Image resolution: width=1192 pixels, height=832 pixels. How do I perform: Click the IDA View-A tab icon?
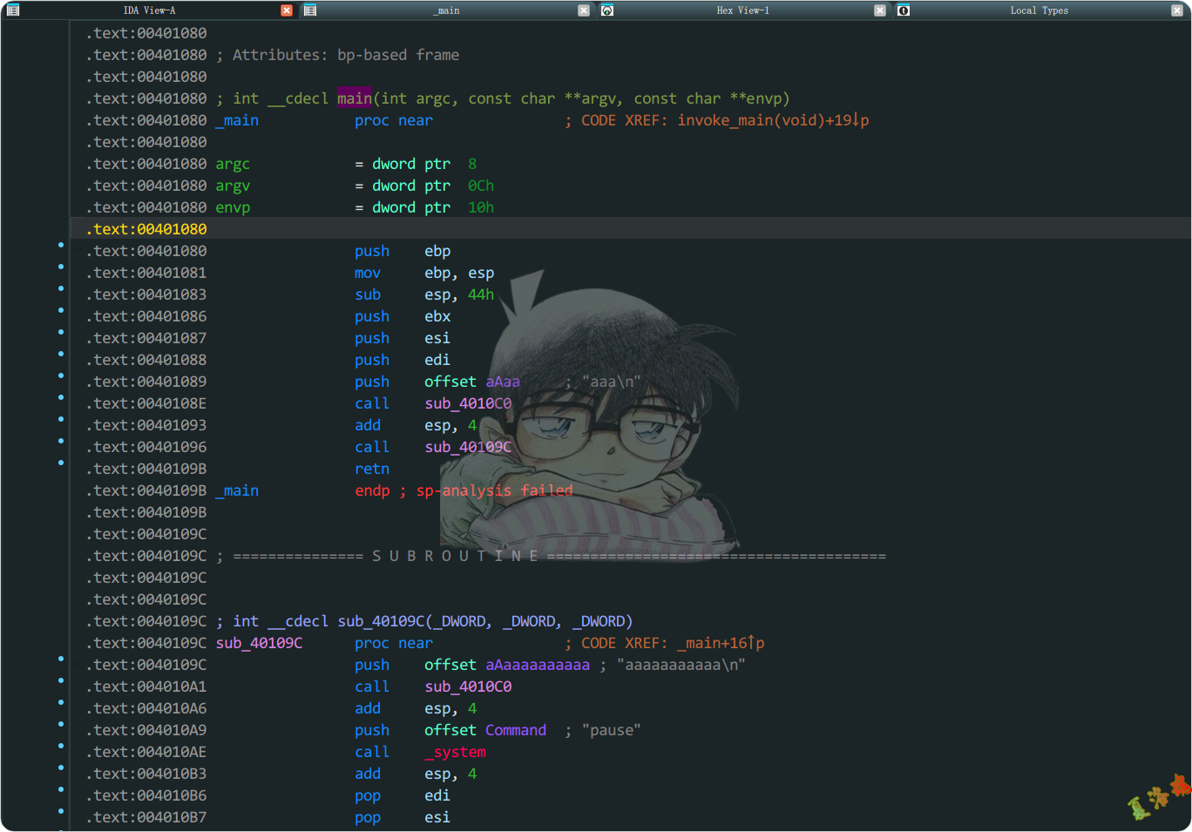pos(13,10)
